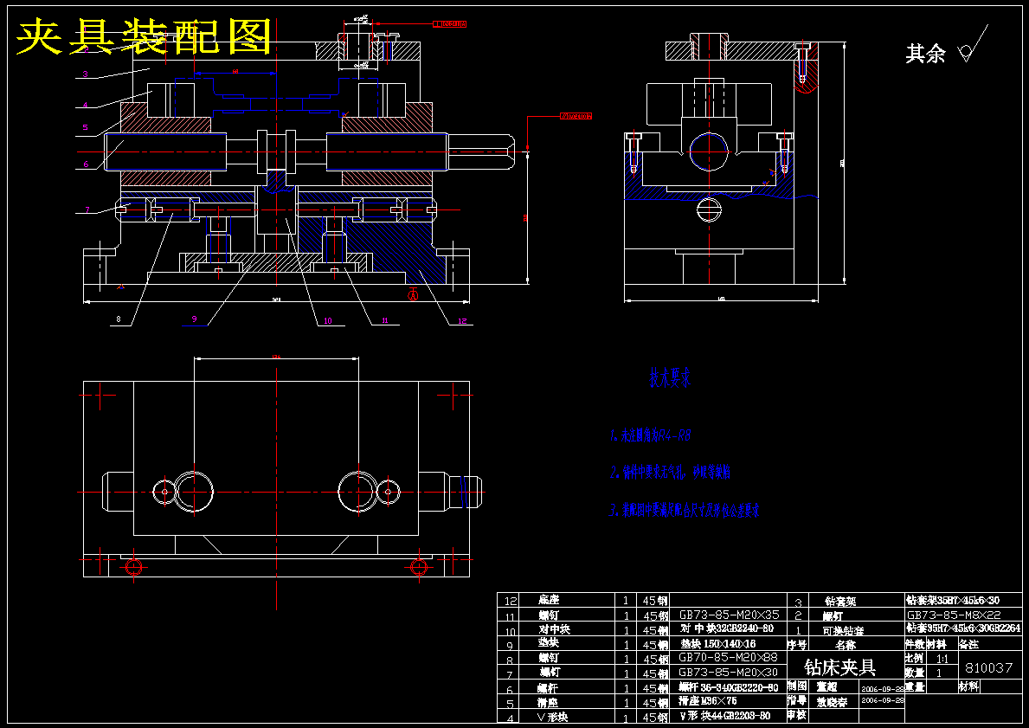Select the '备注' header cell

968,645
